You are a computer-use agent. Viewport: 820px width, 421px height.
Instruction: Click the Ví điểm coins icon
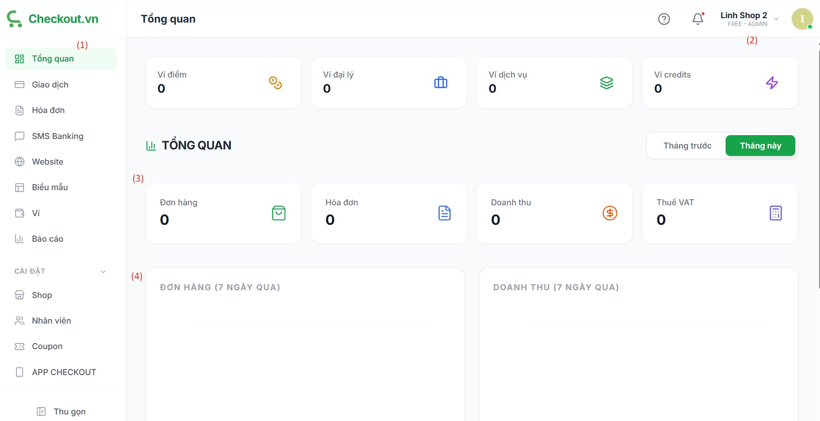tap(275, 83)
